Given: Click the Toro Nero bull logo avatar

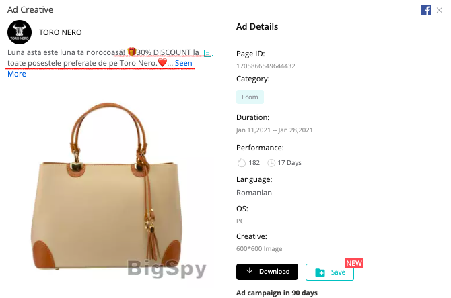Looking at the screenshot, I should (x=20, y=32).
